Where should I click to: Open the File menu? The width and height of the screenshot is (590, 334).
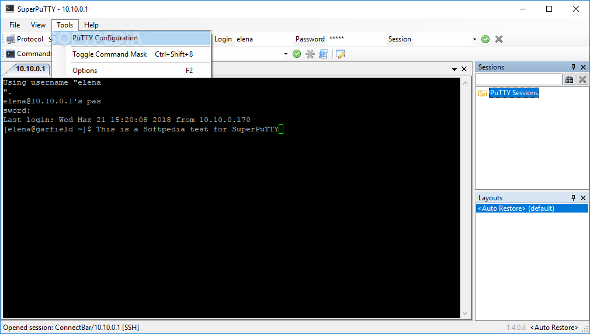(x=15, y=25)
